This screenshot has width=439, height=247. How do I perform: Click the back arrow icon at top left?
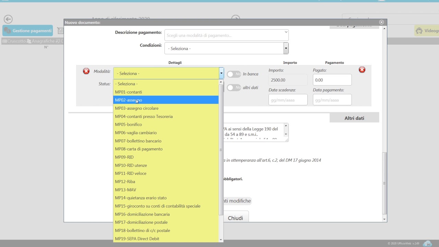8,19
